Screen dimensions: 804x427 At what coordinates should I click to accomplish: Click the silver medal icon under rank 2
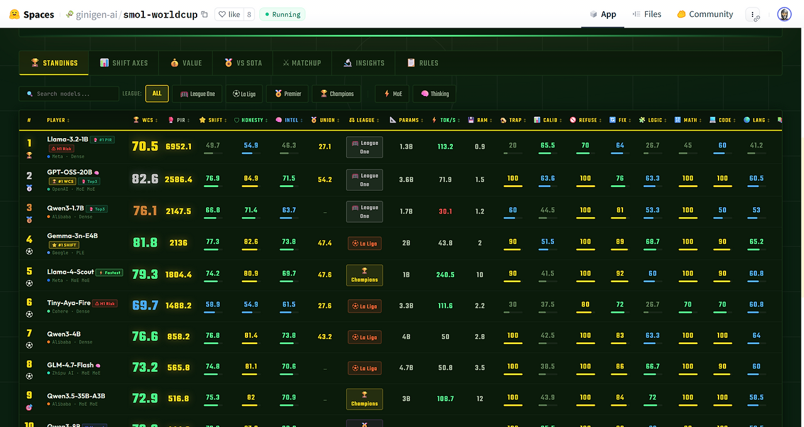pos(29,187)
